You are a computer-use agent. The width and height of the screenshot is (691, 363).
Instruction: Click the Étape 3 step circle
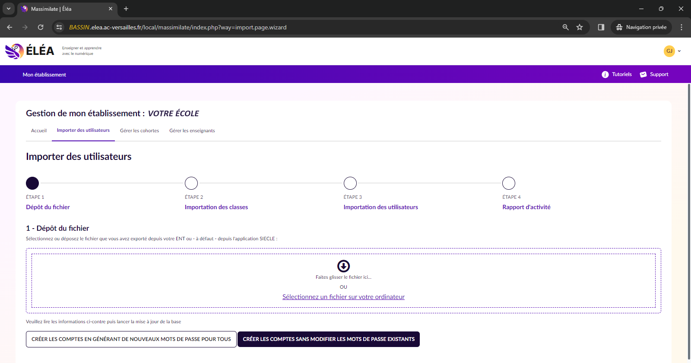click(x=350, y=183)
